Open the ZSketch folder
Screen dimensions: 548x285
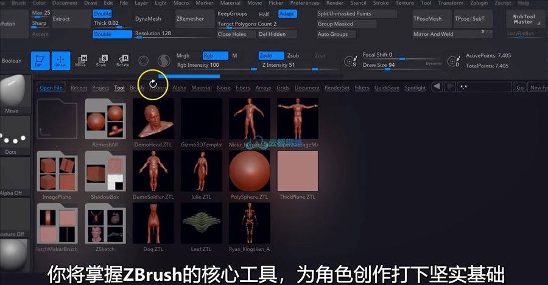coord(105,224)
